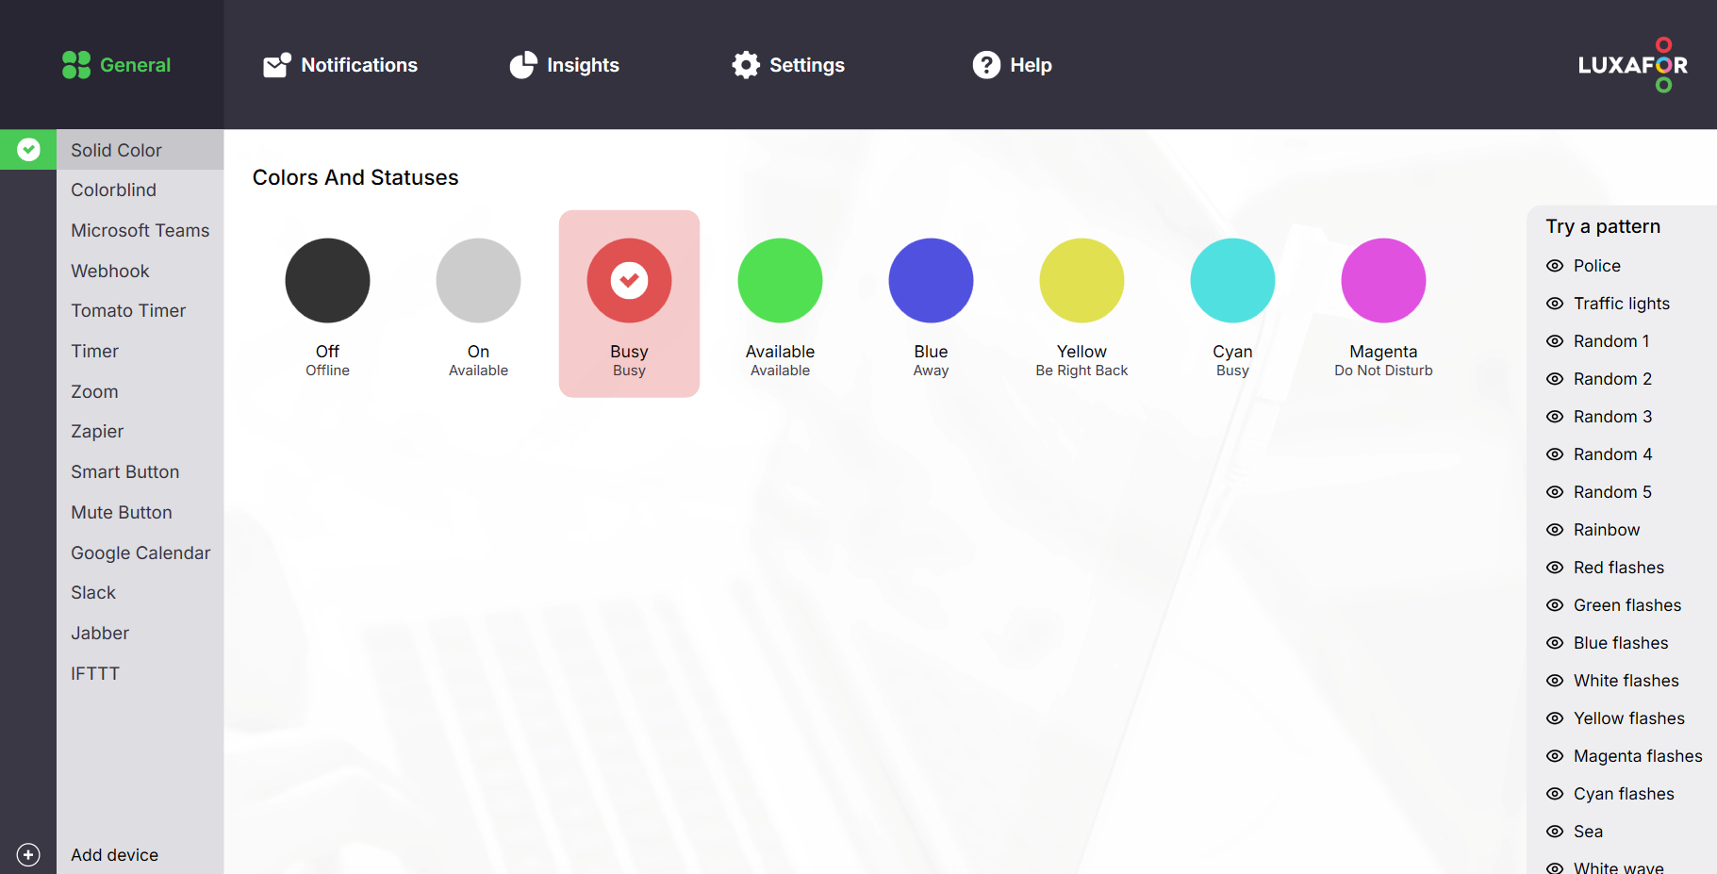Click the Add device link
1717x874 pixels.
pos(114,855)
